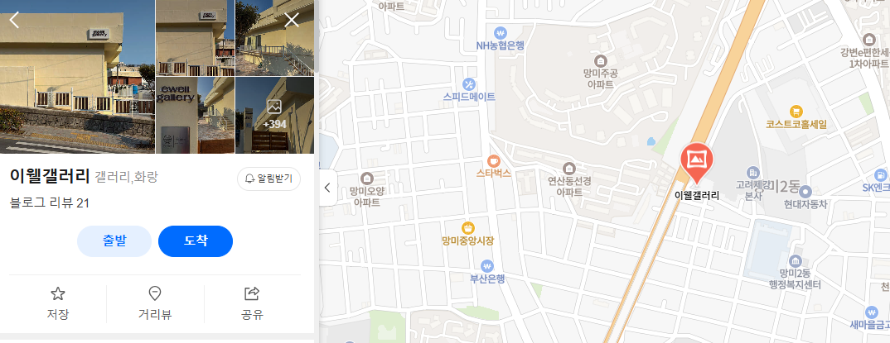Select the 스피드메이트 wrench icon

(469, 84)
